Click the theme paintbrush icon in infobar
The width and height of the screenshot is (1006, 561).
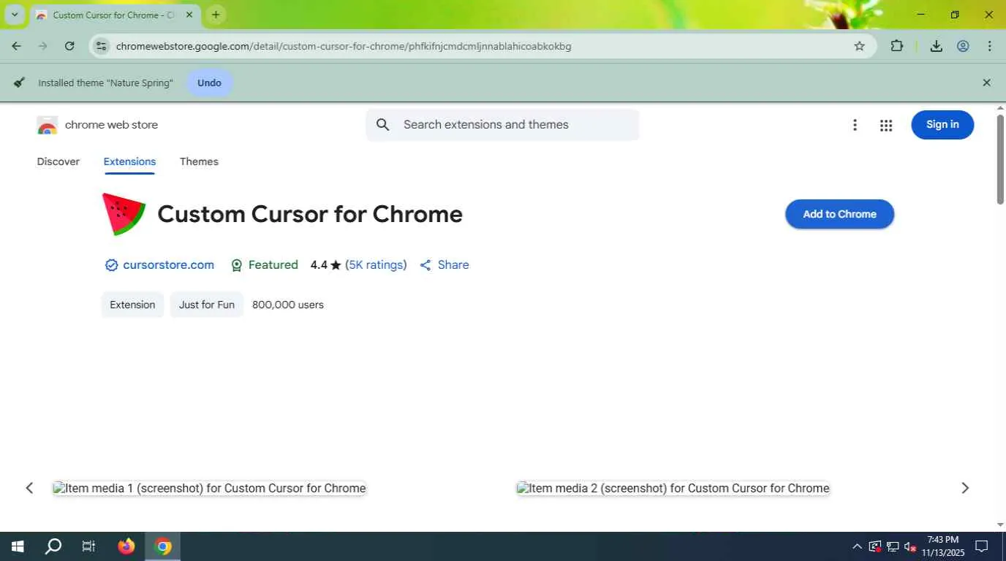[20, 83]
